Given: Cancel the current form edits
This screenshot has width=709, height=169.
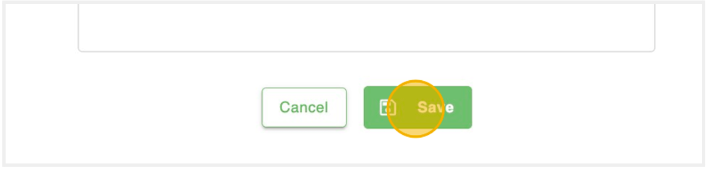Looking at the screenshot, I should (x=304, y=108).
